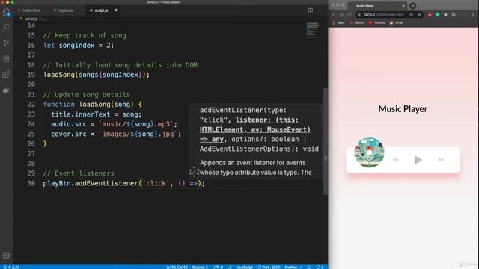The image size is (479, 269).
Task: Change the LF end-of-line sequence
Action: tap(229, 267)
